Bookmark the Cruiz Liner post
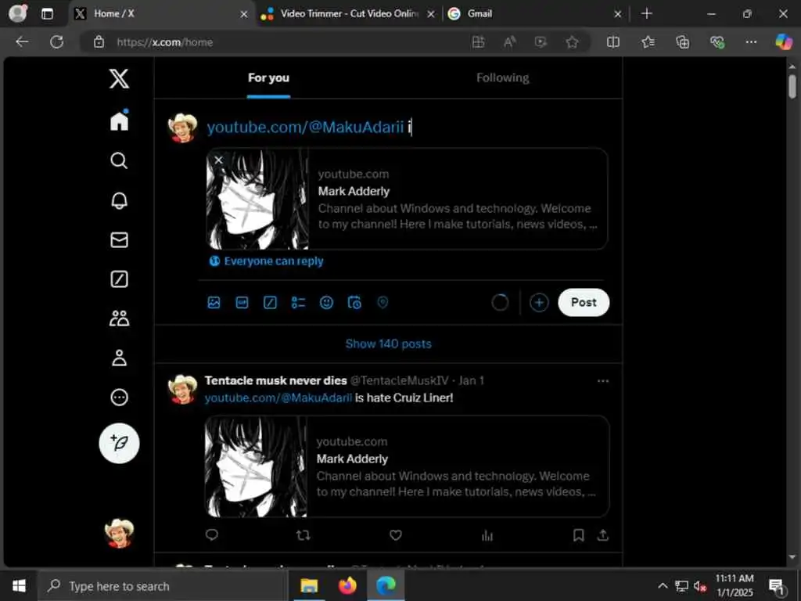 click(578, 535)
